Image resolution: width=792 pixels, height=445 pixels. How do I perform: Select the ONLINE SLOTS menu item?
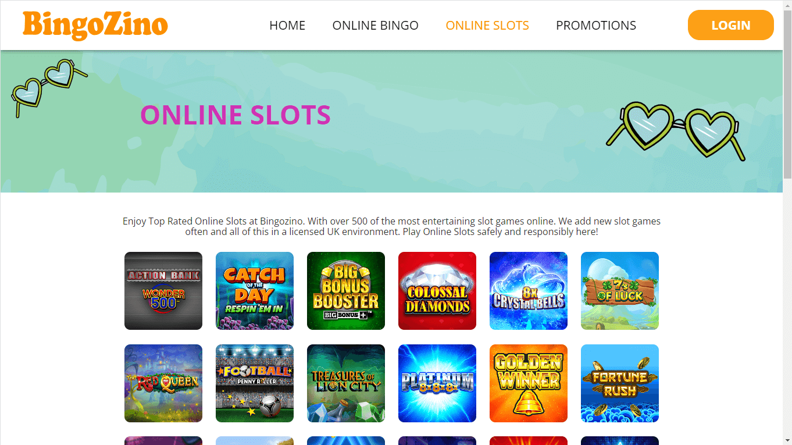point(487,26)
